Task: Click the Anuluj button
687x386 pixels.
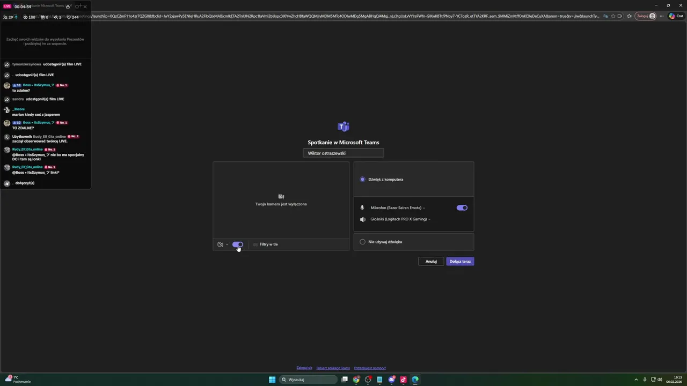Action: point(431,262)
